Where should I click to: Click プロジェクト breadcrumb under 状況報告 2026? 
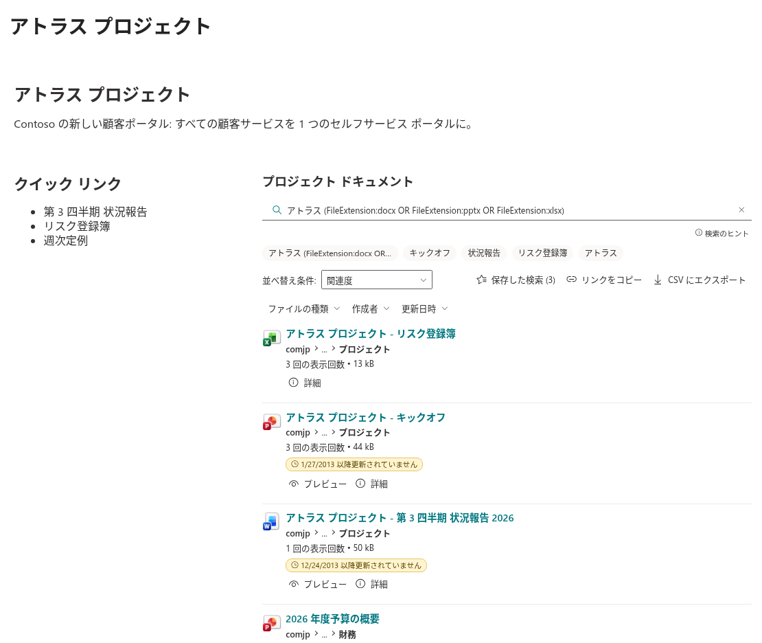point(364,534)
